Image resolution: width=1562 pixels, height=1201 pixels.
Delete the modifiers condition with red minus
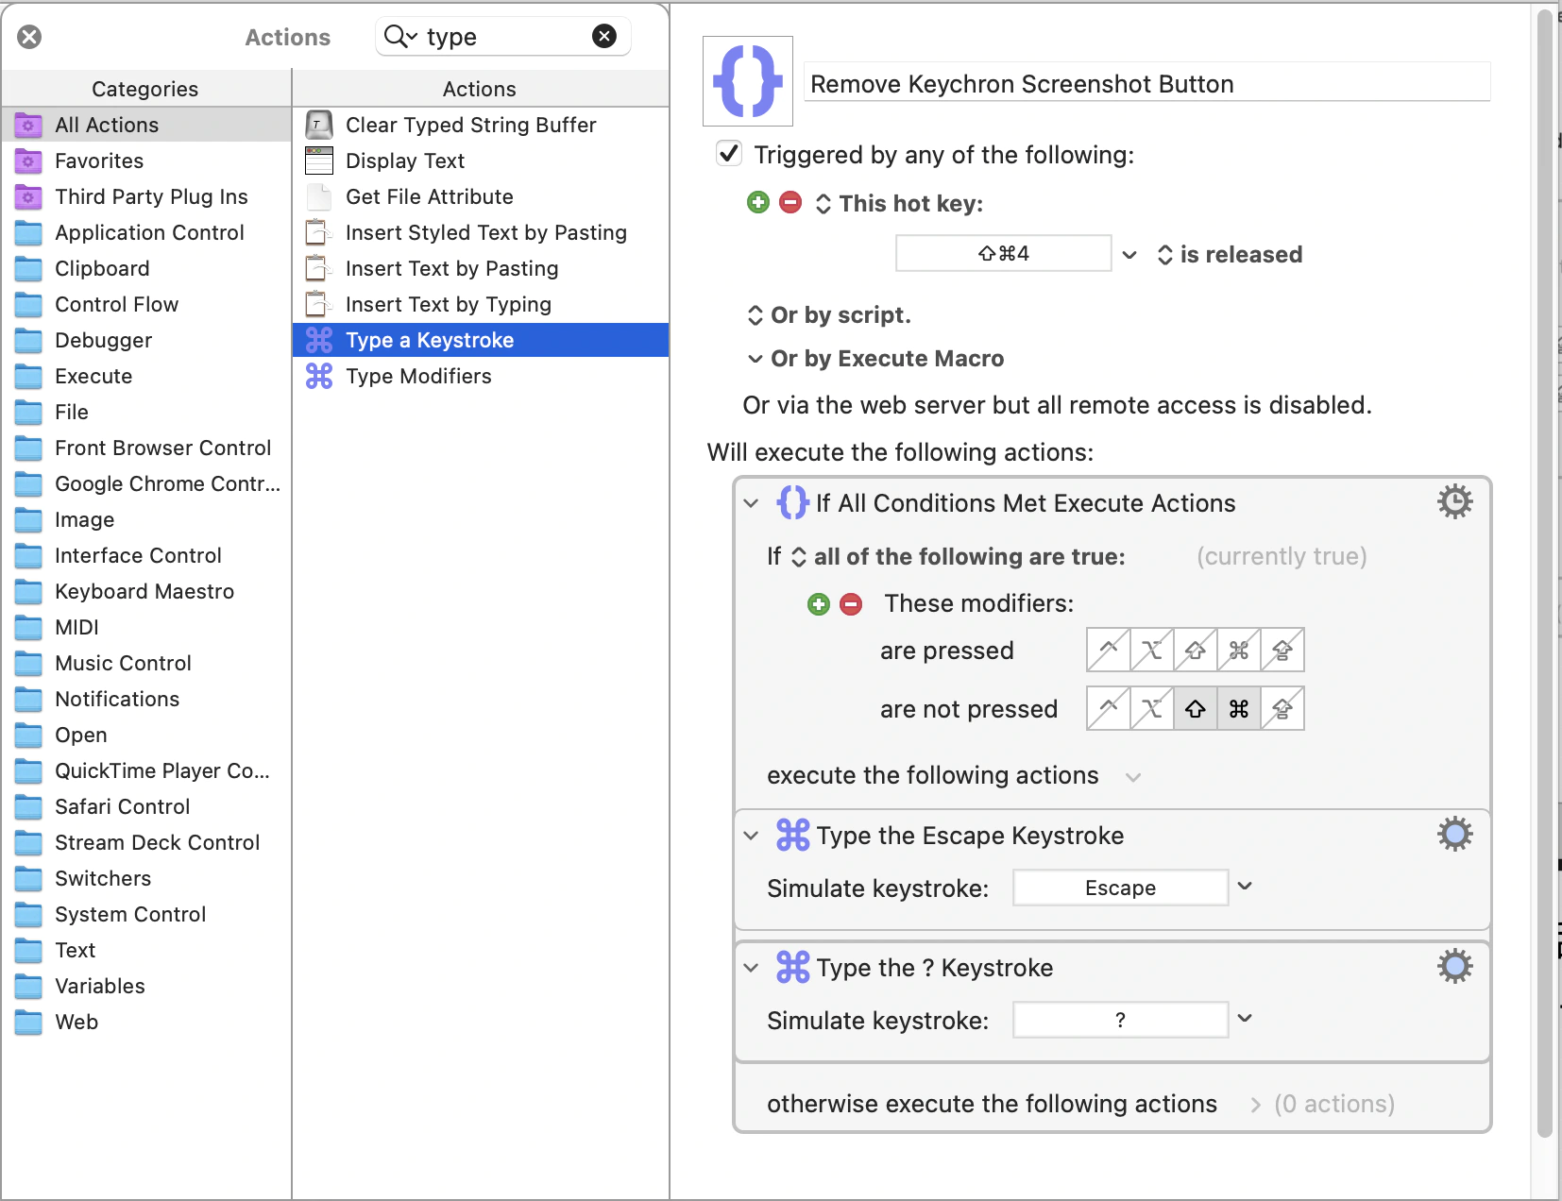851,604
